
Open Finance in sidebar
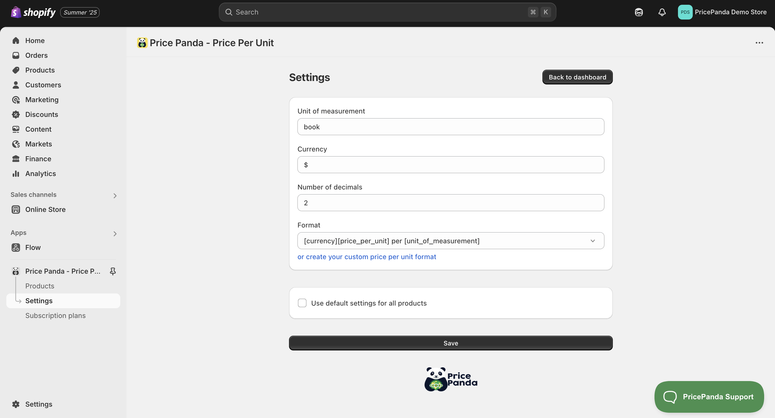point(63,159)
